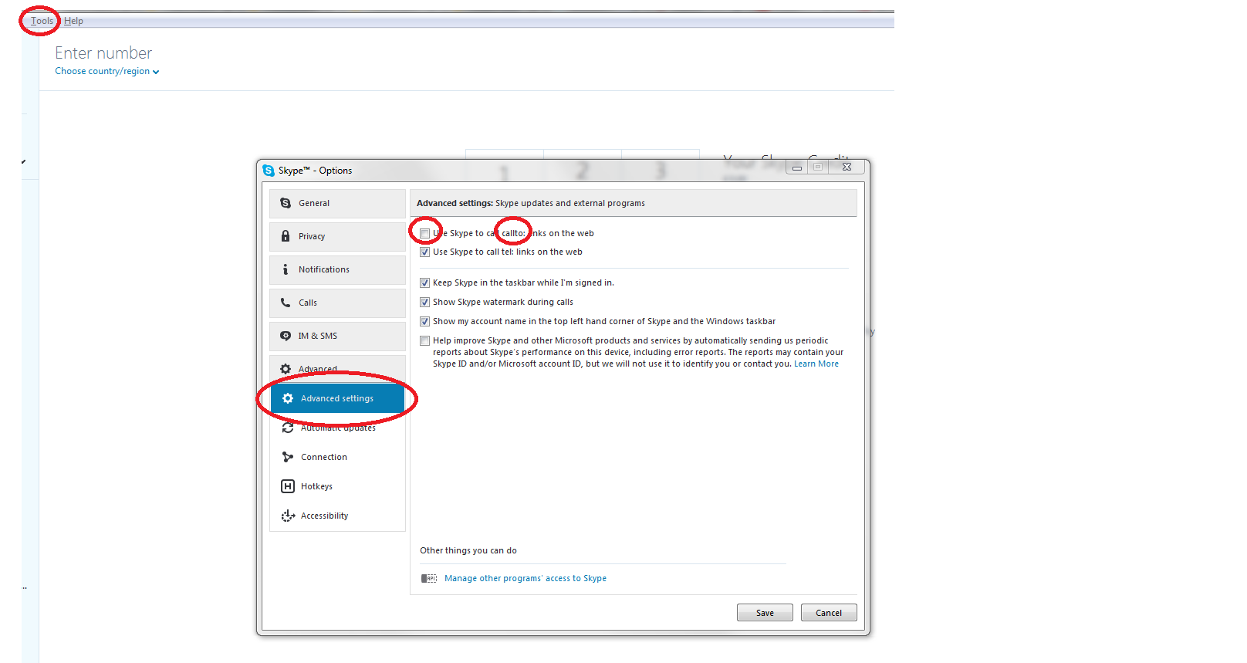Click the Other things you can do label

coord(468,550)
